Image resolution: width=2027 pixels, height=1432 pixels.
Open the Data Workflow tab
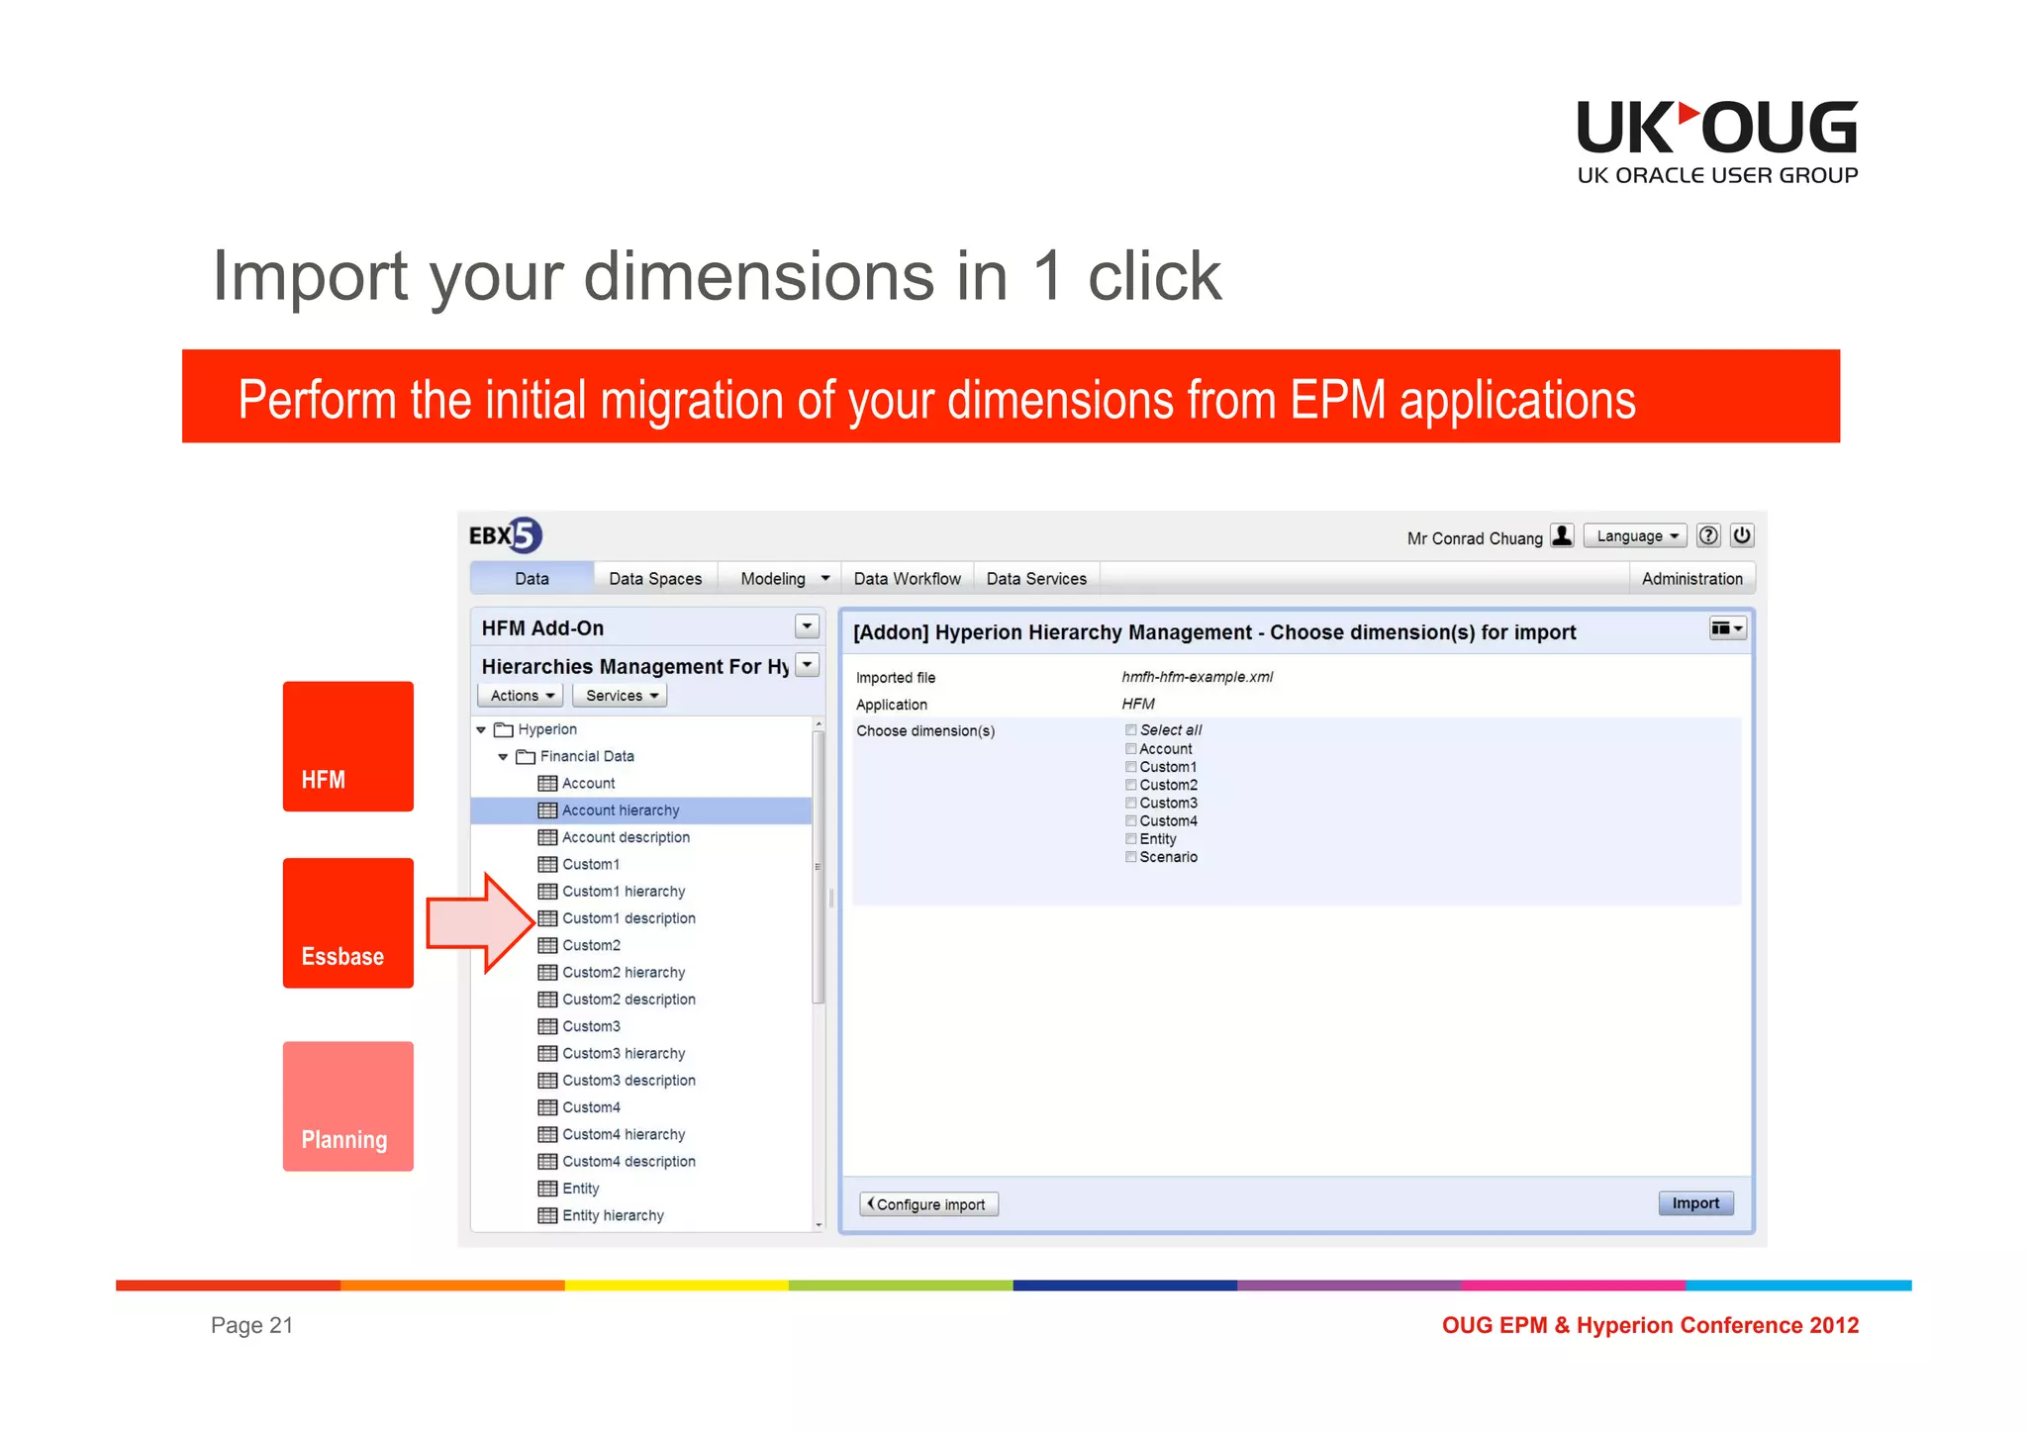pos(907,579)
